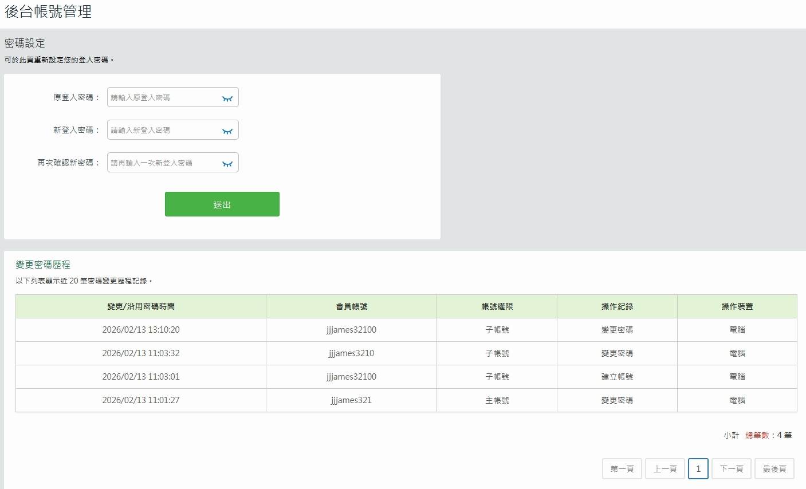
Task: Select page 1 in pagination
Action: click(698, 469)
